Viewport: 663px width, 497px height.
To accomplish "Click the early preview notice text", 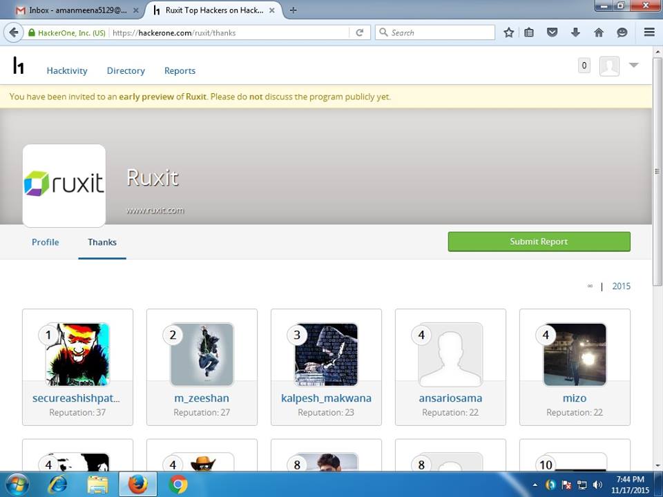I will (x=200, y=97).
